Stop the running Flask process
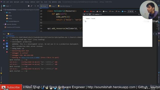Viewport: 160px width, 90px height. [x=4, y=40]
